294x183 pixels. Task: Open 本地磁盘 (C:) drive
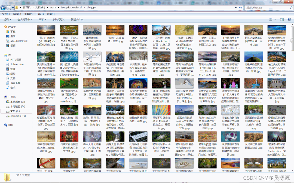(x=16, y=102)
